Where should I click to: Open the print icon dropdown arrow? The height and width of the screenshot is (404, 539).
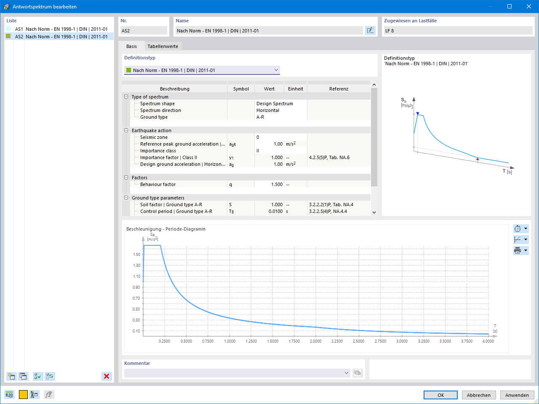pos(526,250)
